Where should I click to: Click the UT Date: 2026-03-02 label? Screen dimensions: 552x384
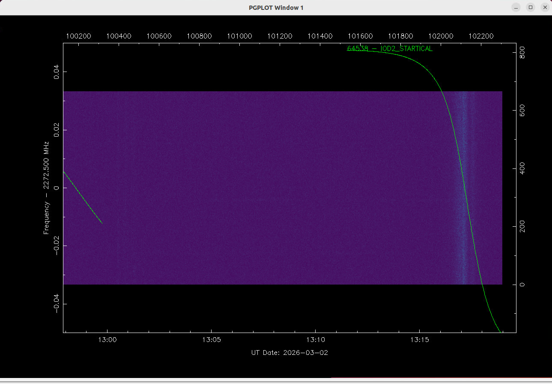click(x=289, y=353)
